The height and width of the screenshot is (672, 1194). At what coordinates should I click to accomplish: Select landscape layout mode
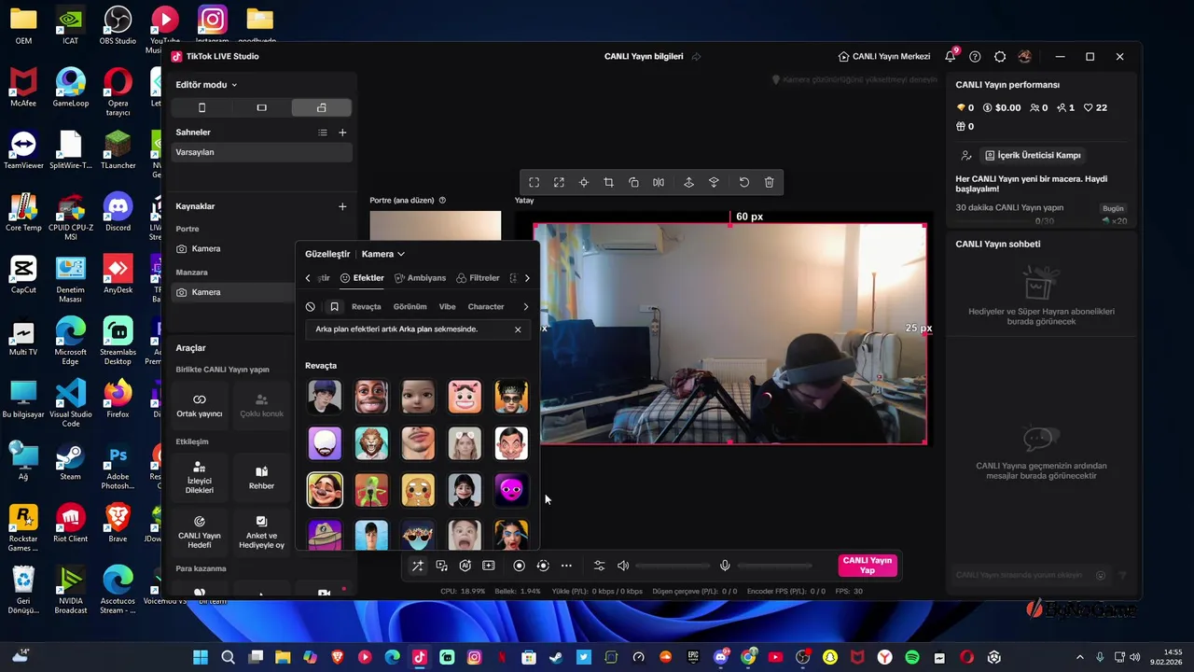click(261, 108)
